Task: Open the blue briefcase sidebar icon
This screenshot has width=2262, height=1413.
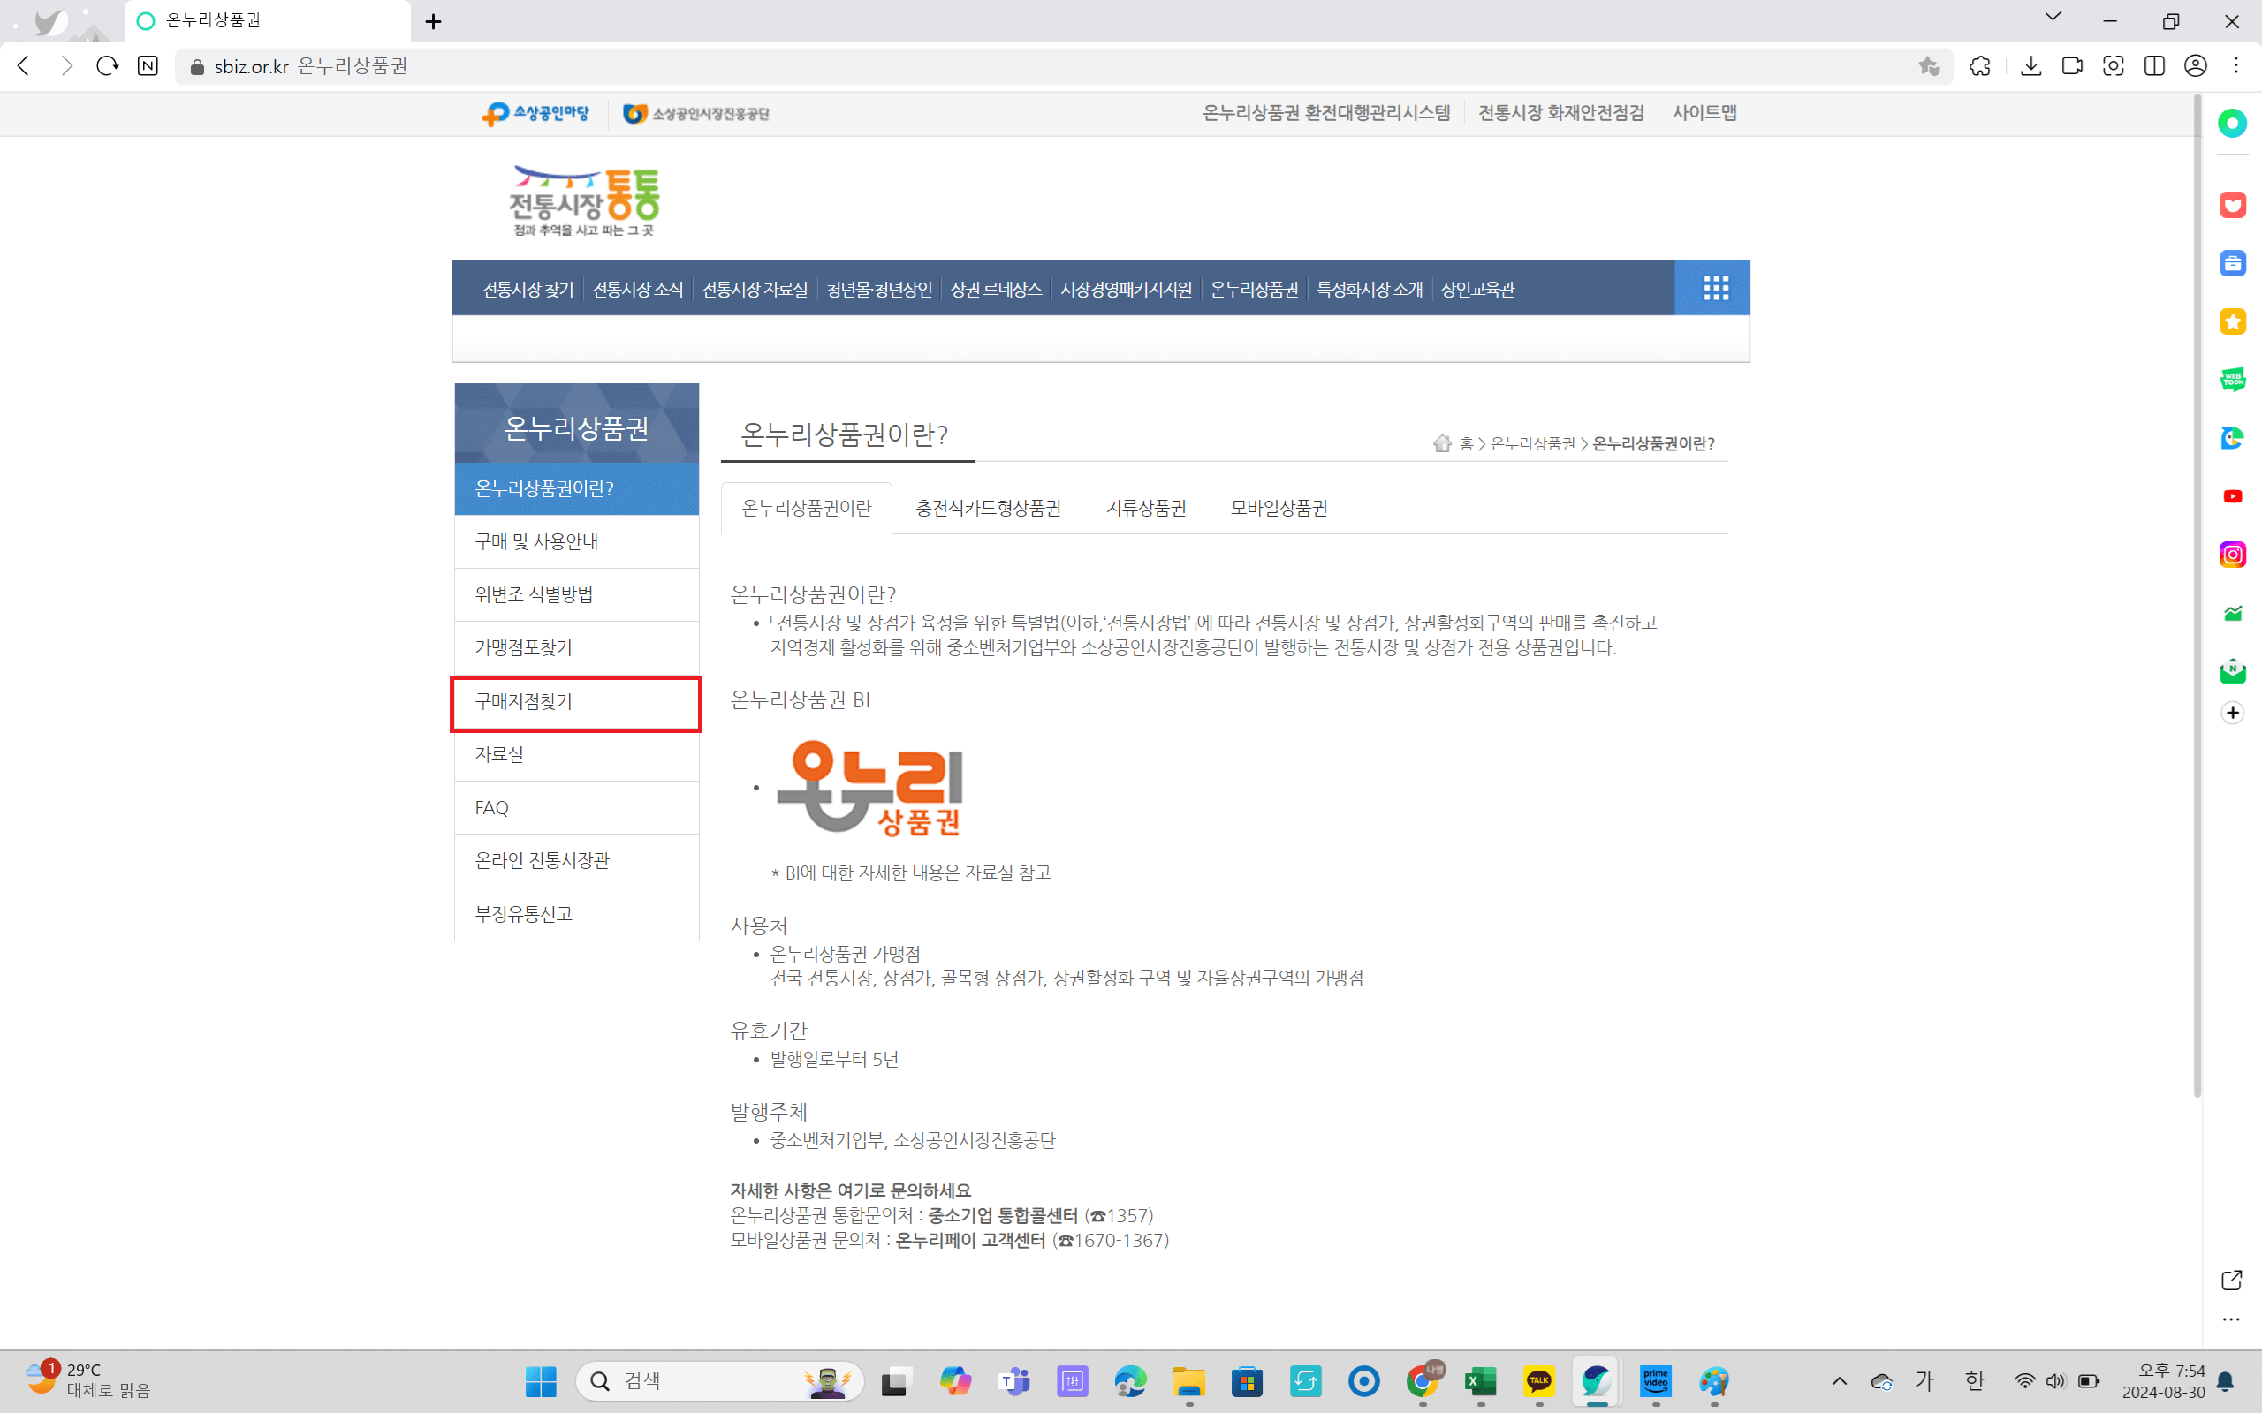Action: pyautogui.click(x=2232, y=262)
